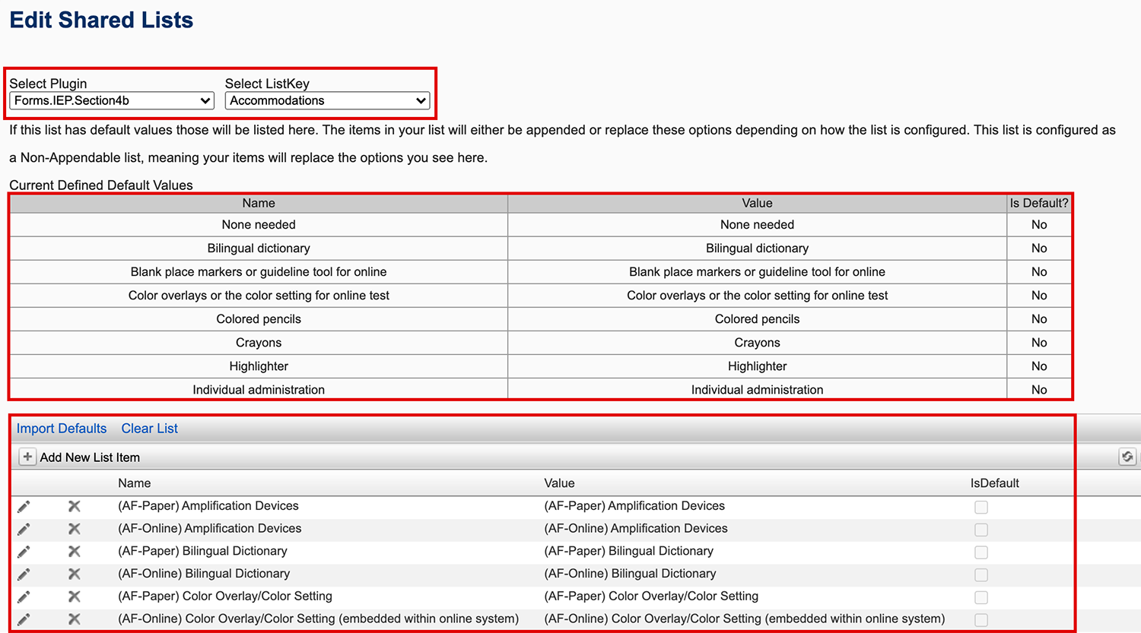
Task: Click the Import Defaults link
Action: tap(62, 429)
